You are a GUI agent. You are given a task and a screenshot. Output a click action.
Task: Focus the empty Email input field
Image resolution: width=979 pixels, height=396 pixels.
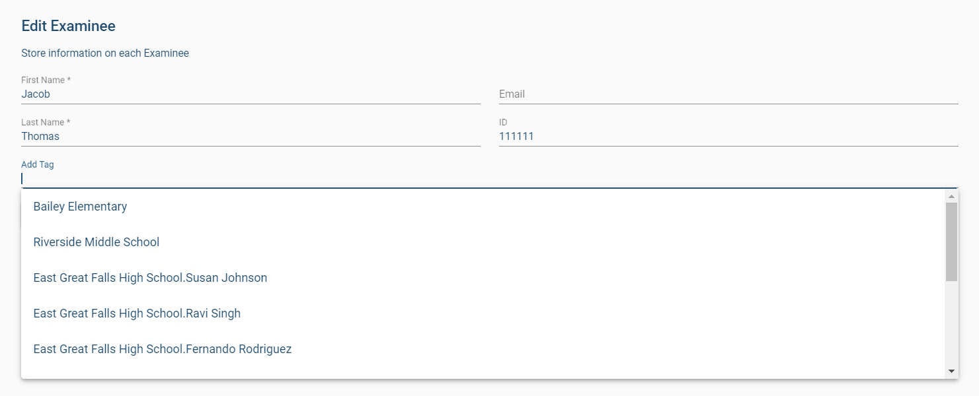click(728, 94)
